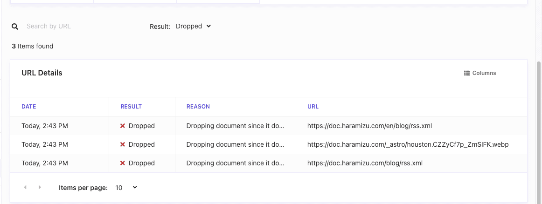This screenshot has height=204, width=542.
Task: Click truncated reason text in first row
Action: (x=235, y=126)
